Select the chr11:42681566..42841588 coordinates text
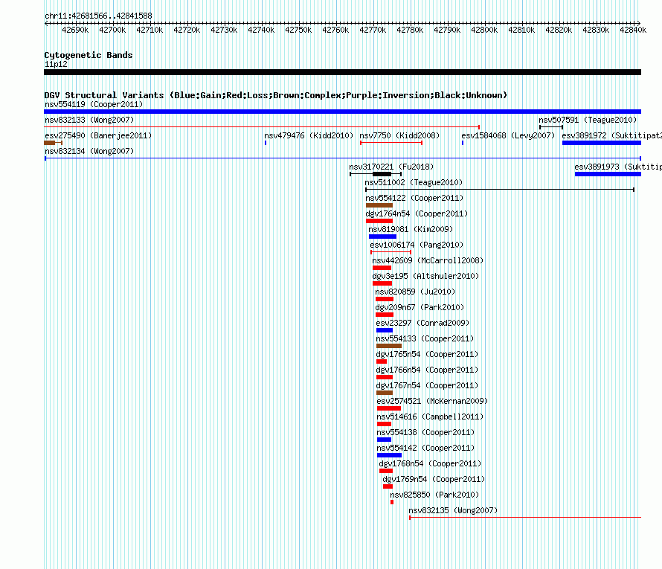Screen dimensions: 662x569 point(98,16)
